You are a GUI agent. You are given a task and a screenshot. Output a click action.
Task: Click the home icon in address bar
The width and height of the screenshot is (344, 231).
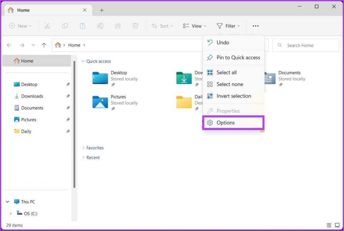tap(58, 45)
